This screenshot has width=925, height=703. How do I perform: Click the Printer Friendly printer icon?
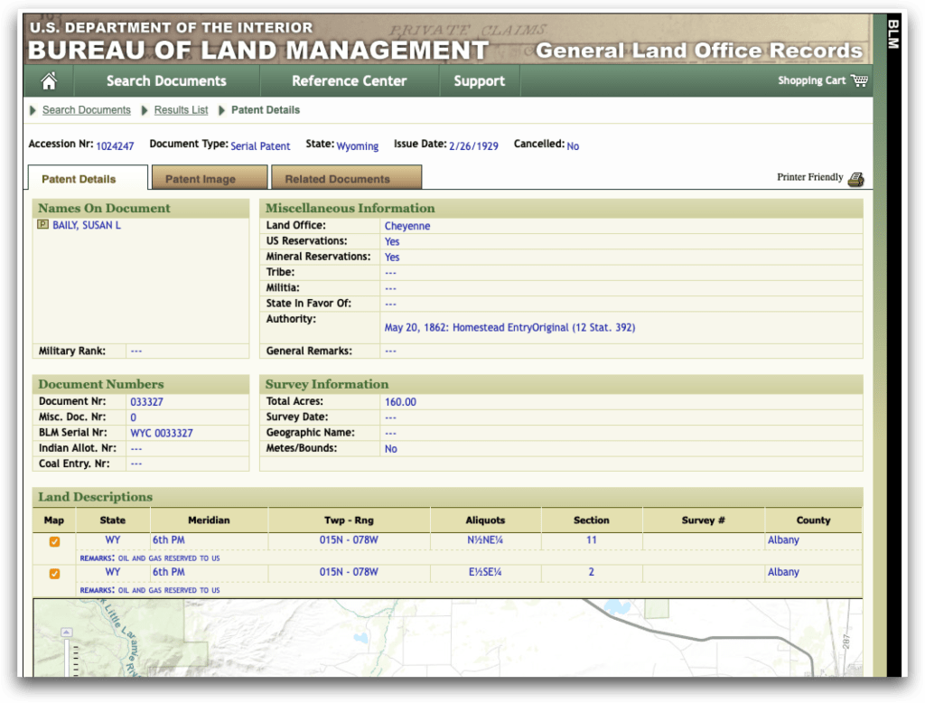[855, 179]
